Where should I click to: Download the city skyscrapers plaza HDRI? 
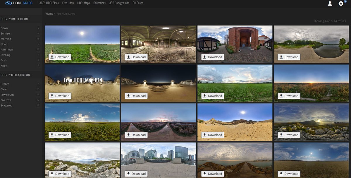(x=136, y=174)
